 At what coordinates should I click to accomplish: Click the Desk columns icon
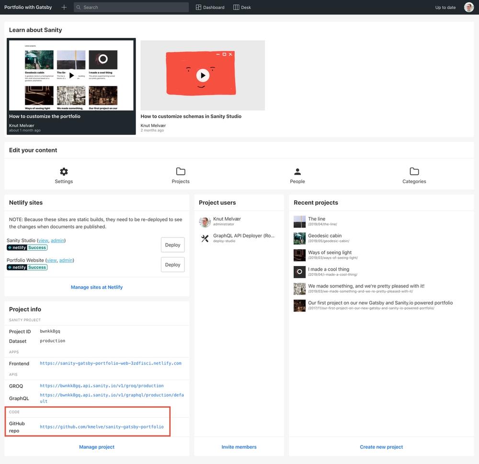[236, 7]
